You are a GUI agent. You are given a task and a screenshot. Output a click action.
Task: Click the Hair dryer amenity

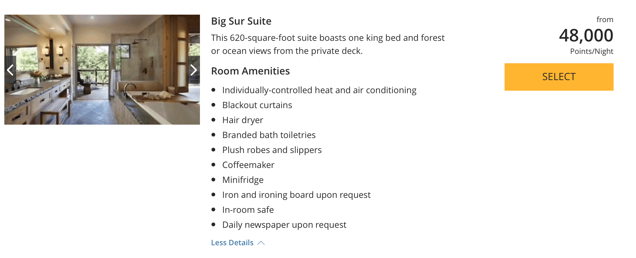point(243,120)
